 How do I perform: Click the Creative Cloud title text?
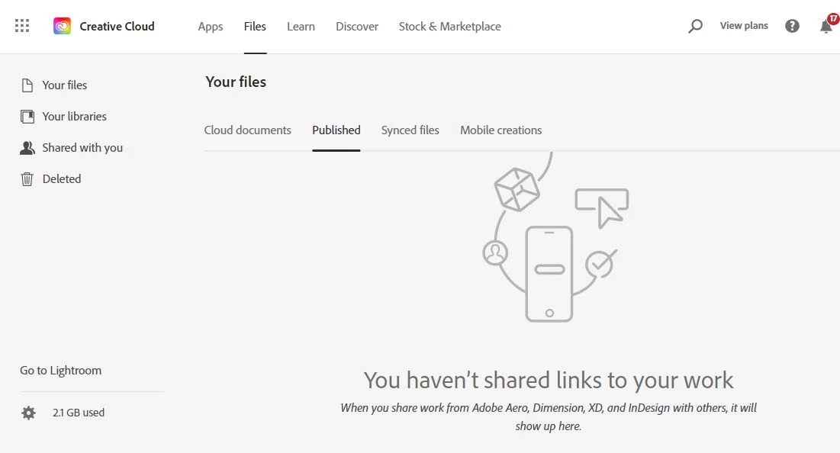pyautogui.click(x=117, y=26)
